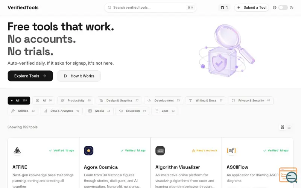Click the Algorithm Visualizer logo icon

(x=160, y=151)
